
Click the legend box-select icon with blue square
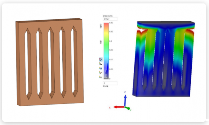coord(101,68)
